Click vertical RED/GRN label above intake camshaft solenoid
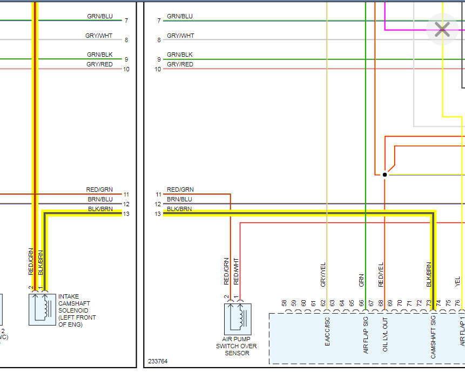The image size is (465, 379). pos(31,261)
